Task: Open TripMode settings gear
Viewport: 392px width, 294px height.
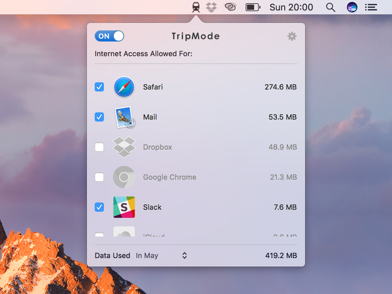Action: [292, 36]
